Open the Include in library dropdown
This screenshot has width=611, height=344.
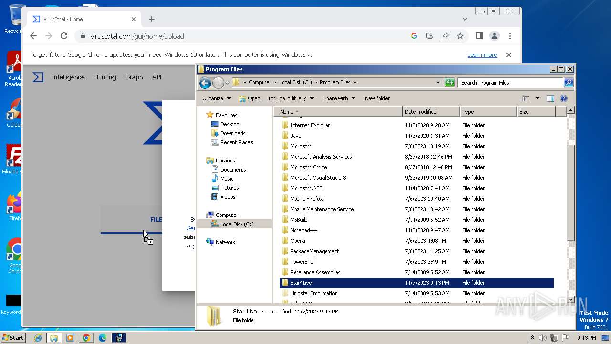pyautogui.click(x=291, y=98)
